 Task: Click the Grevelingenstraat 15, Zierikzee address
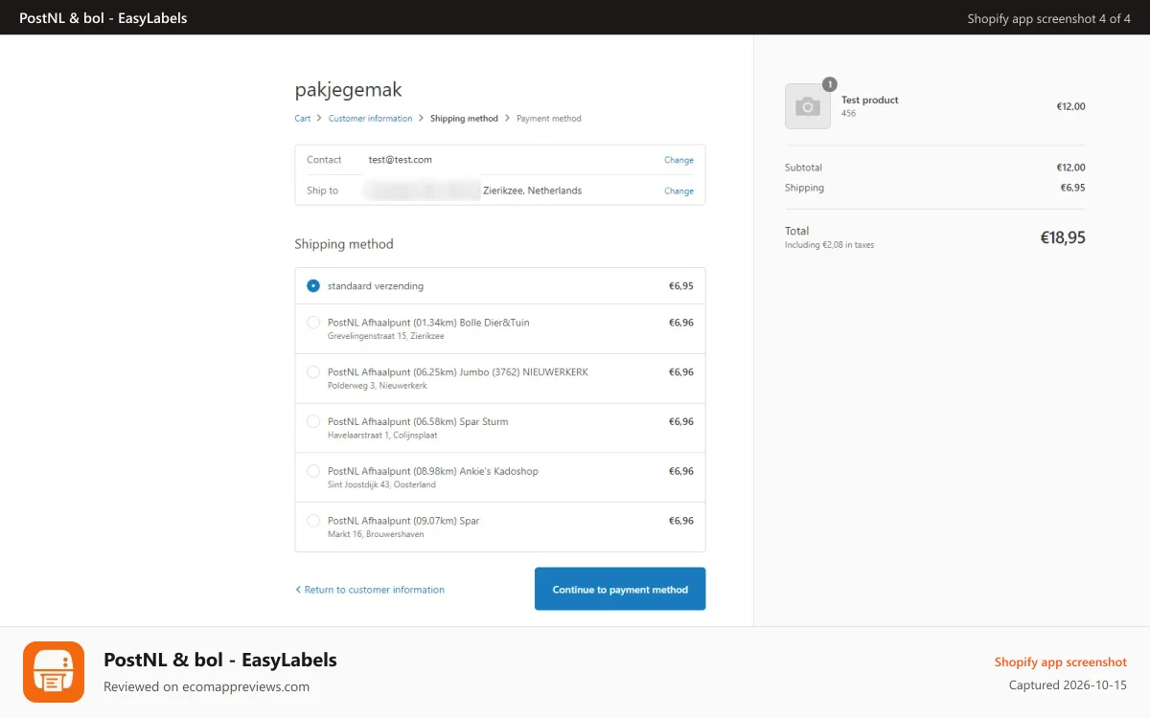pyautogui.click(x=386, y=336)
